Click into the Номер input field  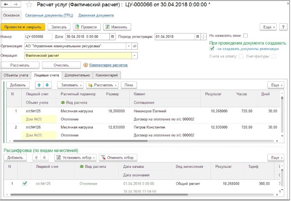[x=38, y=37]
